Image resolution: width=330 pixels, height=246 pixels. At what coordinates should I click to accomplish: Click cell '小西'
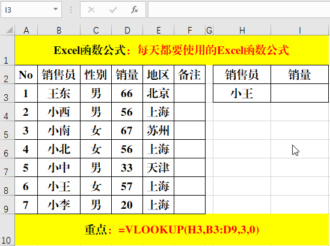point(59,112)
